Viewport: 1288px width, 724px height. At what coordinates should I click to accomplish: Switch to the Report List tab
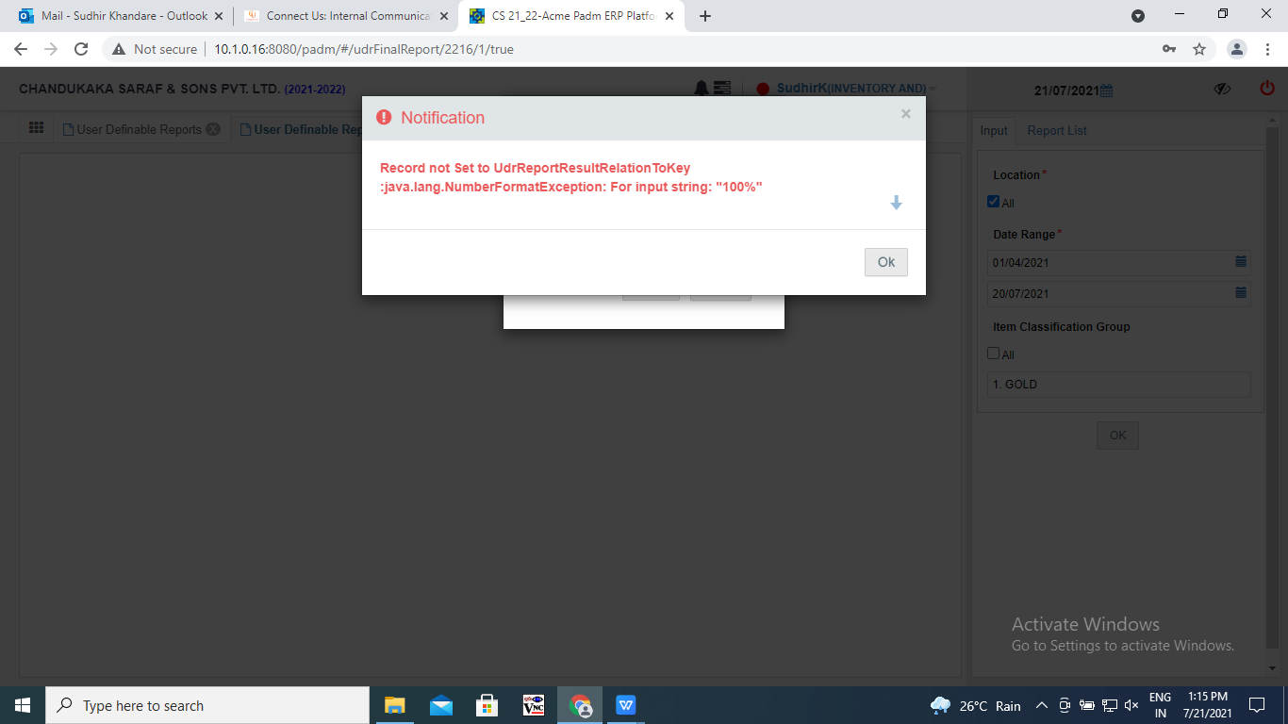point(1057,130)
